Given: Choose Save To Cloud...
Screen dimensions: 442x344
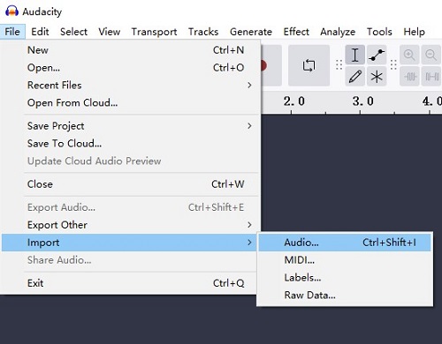Looking at the screenshot, I should (131, 144).
